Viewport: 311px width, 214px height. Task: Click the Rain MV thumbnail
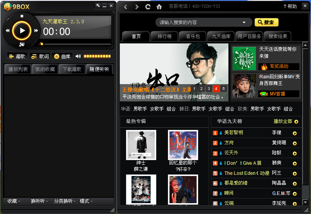tap(244, 86)
